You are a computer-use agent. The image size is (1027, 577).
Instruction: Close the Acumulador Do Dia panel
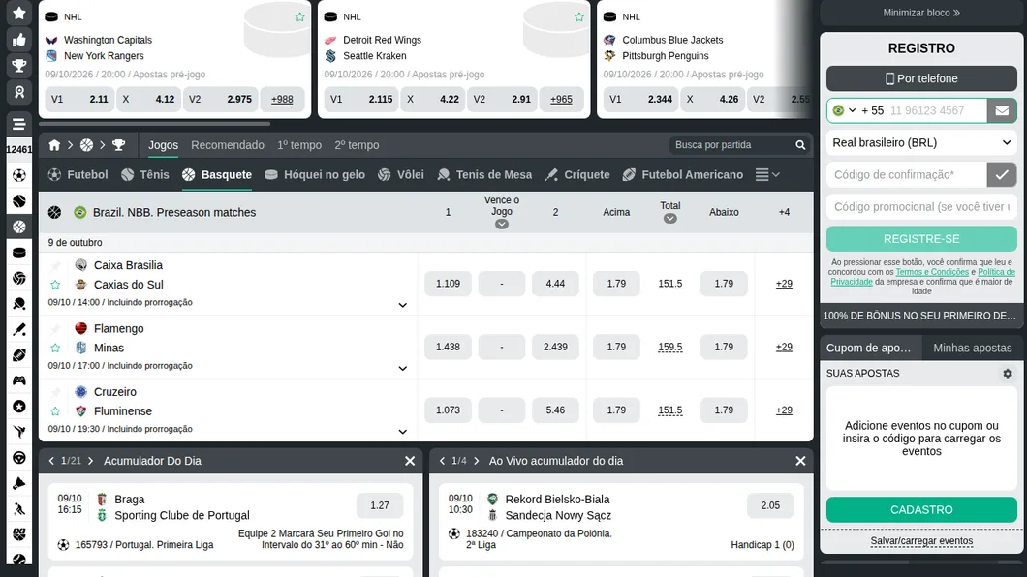tap(410, 461)
